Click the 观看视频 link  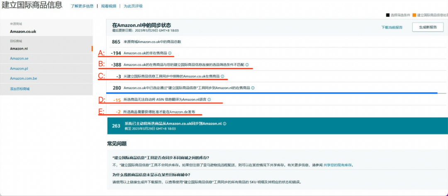(x=110, y=6)
